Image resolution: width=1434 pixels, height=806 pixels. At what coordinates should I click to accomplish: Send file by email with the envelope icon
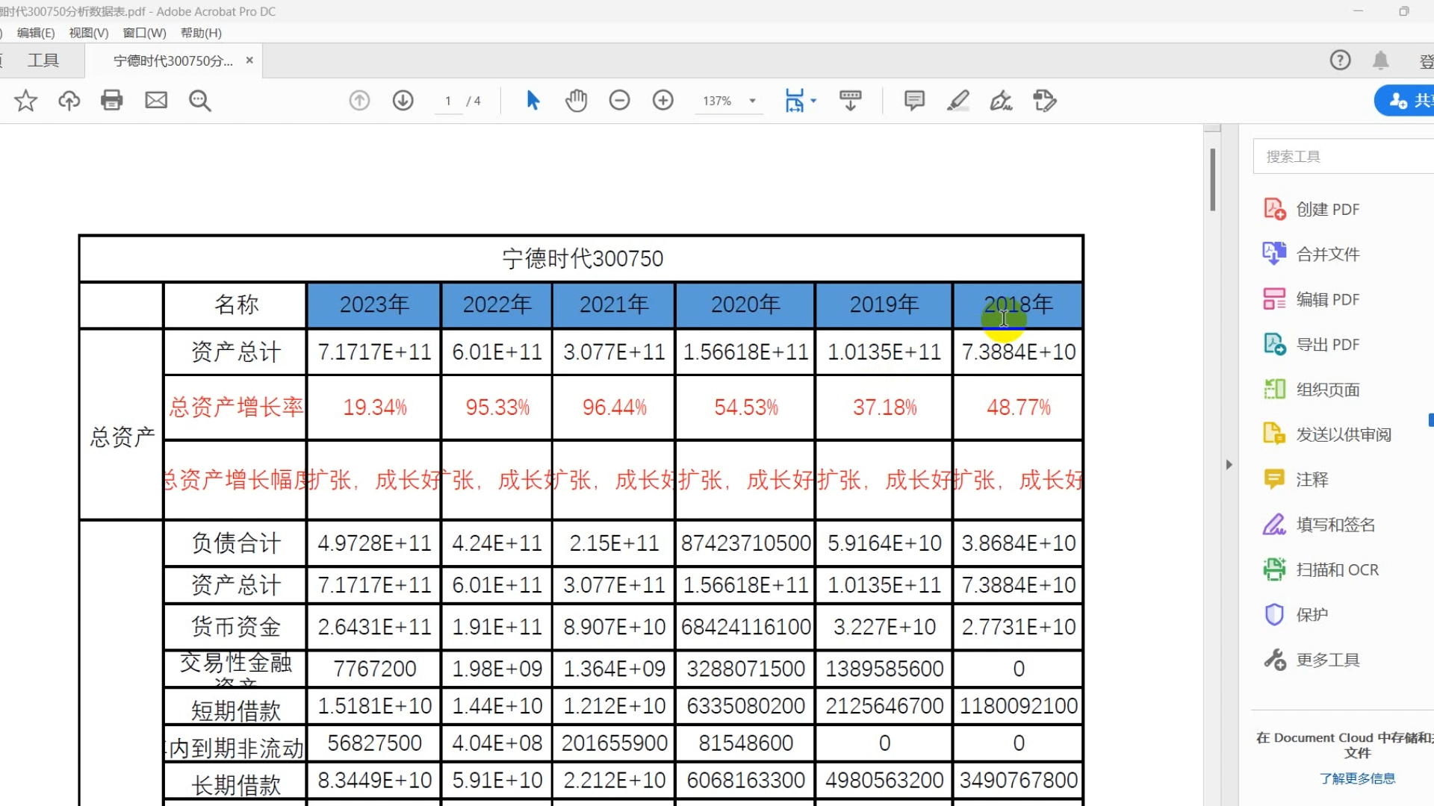point(156,101)
